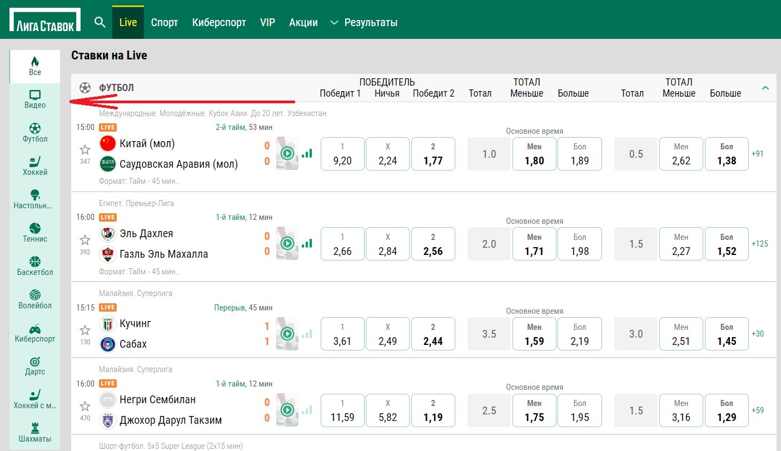The image size is (781, 451).
Task: Open search via magnifier icon
Action: pyautogui.click(x=100, y=22)
